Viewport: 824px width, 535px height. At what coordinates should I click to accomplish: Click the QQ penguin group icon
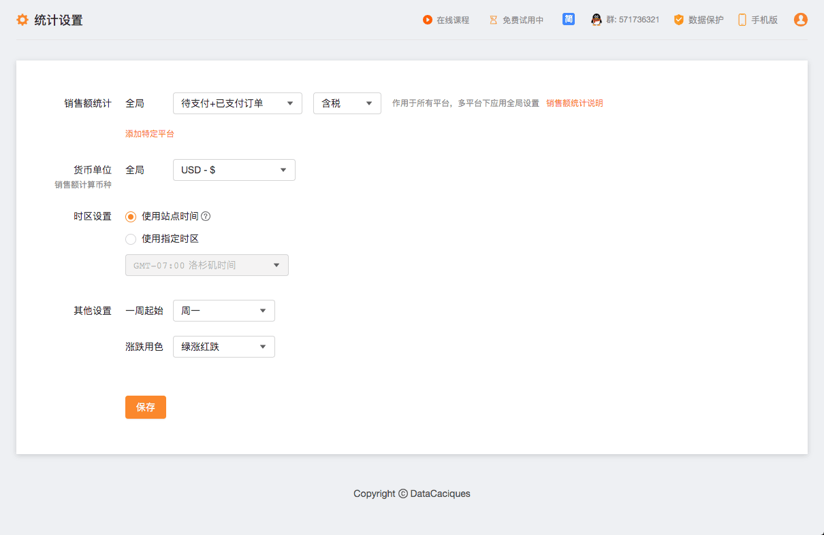(x=597, y=20)
